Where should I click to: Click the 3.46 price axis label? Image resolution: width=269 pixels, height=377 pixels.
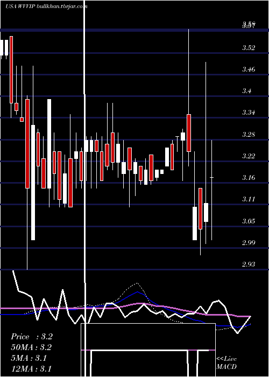click(x=249, y=69)
